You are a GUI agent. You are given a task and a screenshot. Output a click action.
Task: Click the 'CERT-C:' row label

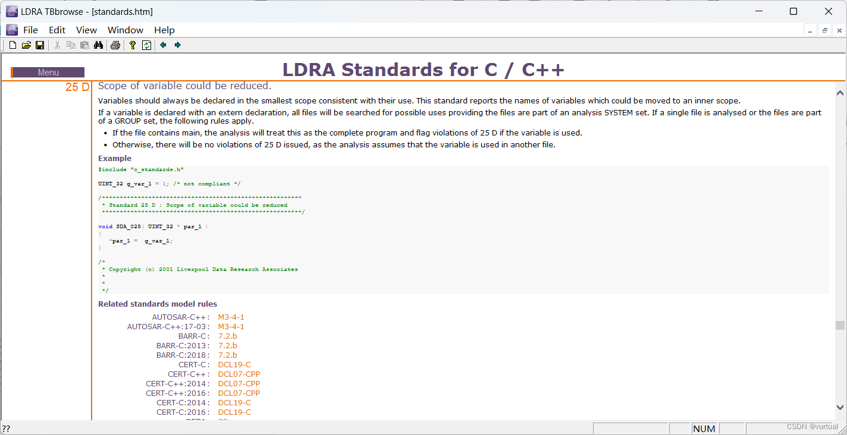[x=194, y=365]
